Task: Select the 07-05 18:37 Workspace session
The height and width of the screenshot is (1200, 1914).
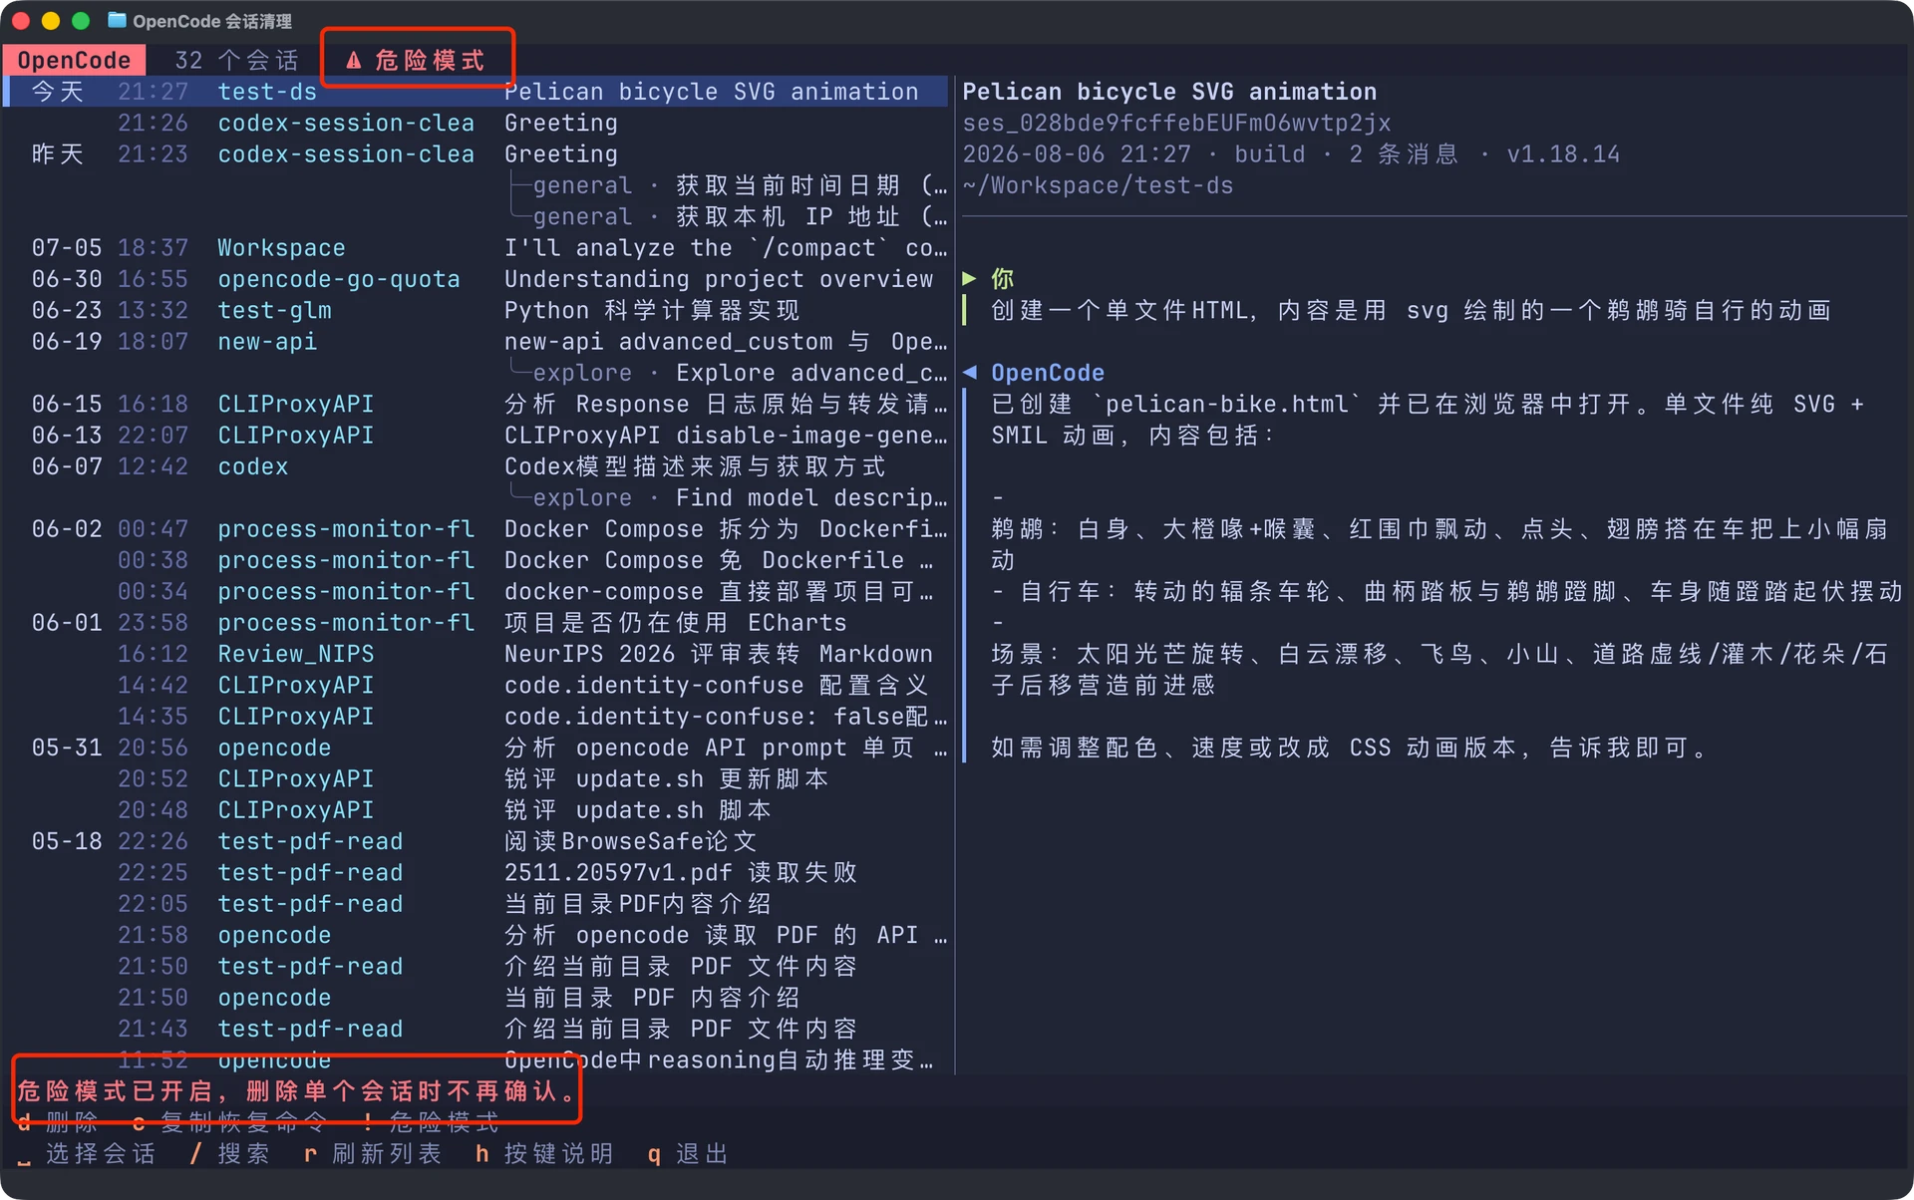Action: pyautogui.click(x=475, y=248)
